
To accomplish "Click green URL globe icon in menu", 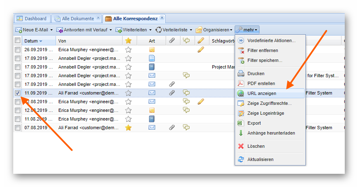I will (x=240, y=93).
